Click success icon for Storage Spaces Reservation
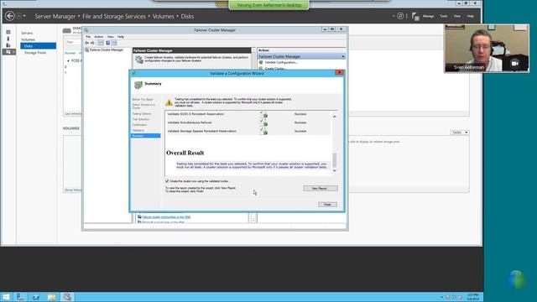Image resolution: width=537 pixels, height=302 pixels. coord(263,131)
